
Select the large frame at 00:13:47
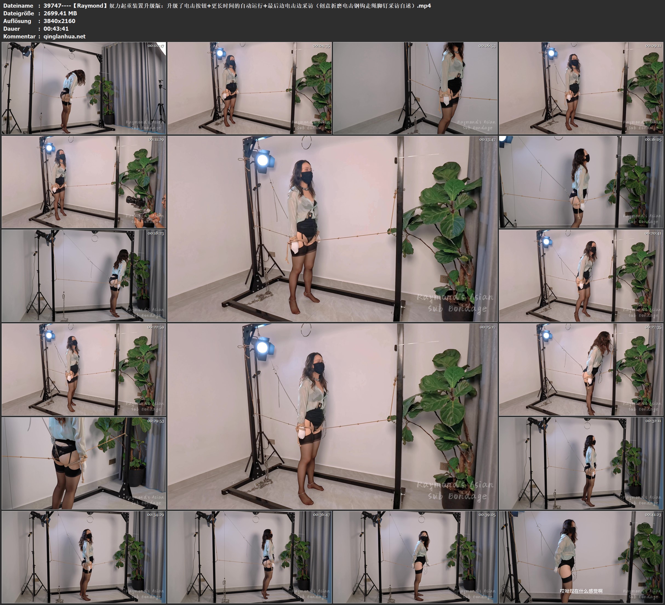(x=332, y=229)
